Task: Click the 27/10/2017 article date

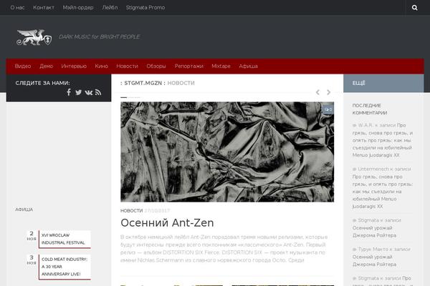Action: [x=157, y=211]
